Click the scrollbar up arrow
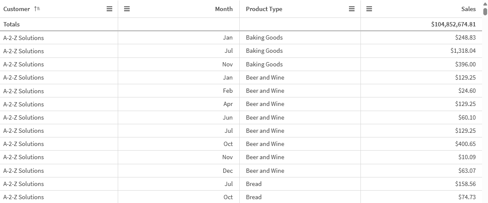The width and height of the screenshot is (488, 203). [485, 3]
